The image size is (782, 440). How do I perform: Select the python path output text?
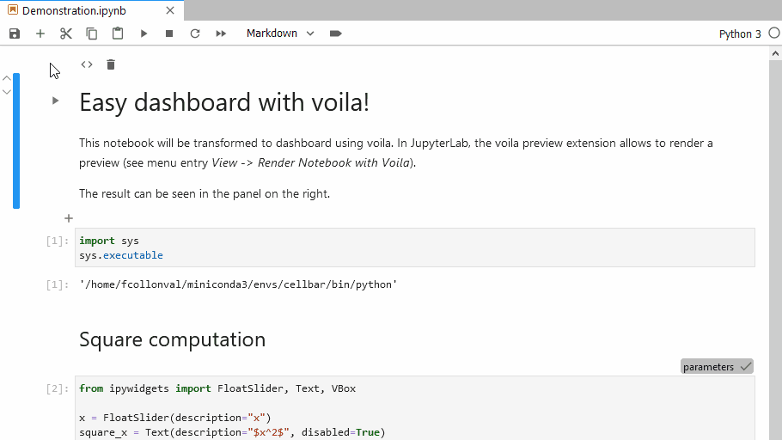[238, 284]
